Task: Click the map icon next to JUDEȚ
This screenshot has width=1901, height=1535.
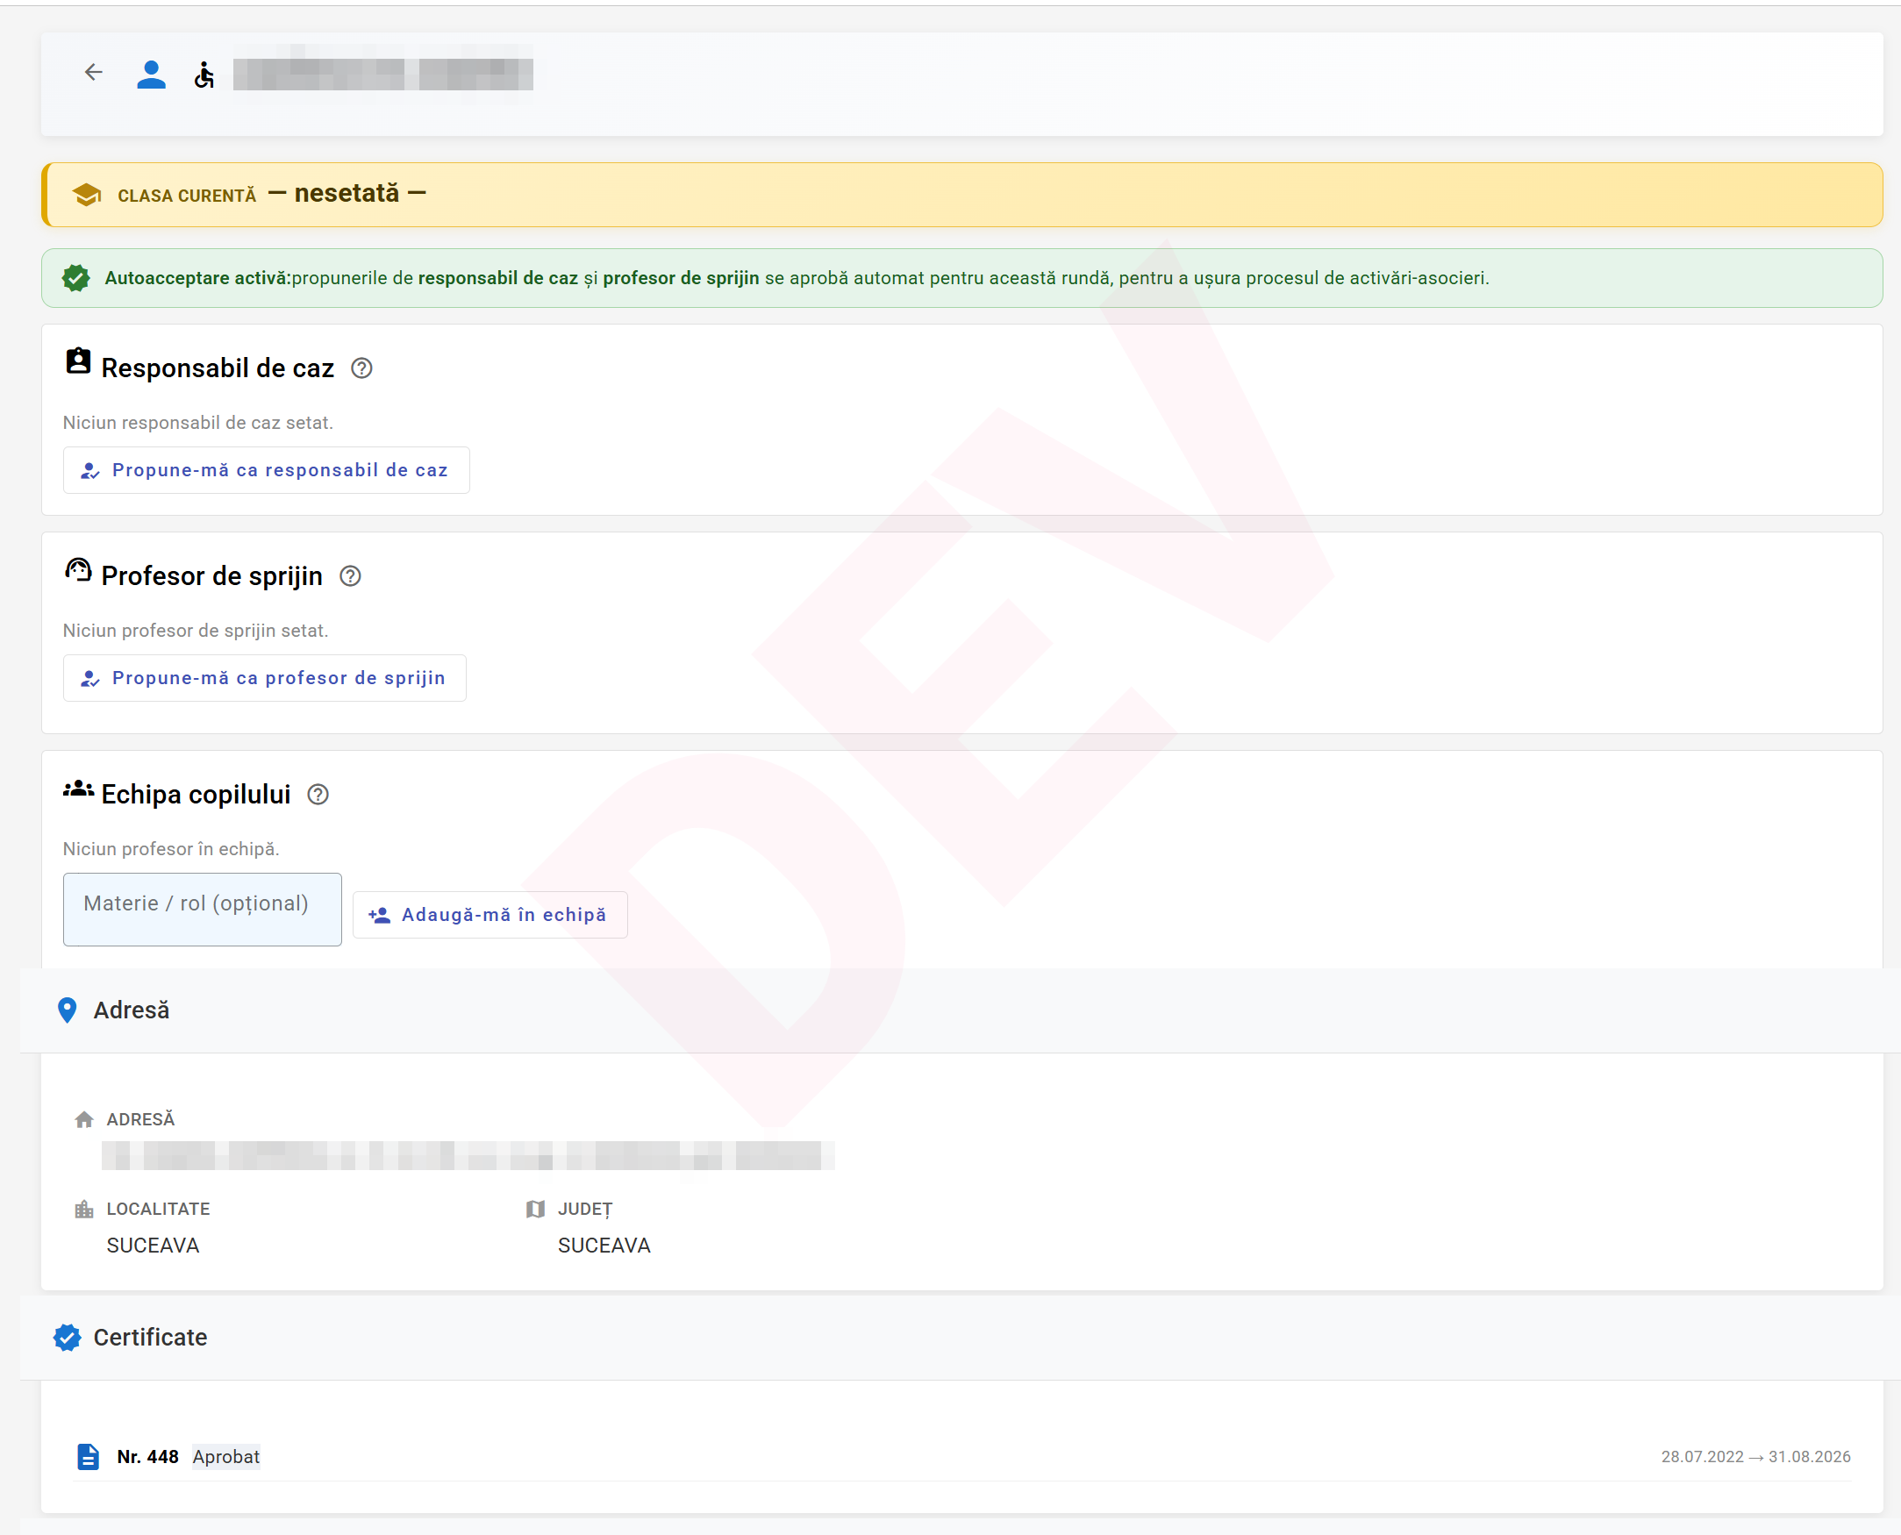Action: [535, 1209]
